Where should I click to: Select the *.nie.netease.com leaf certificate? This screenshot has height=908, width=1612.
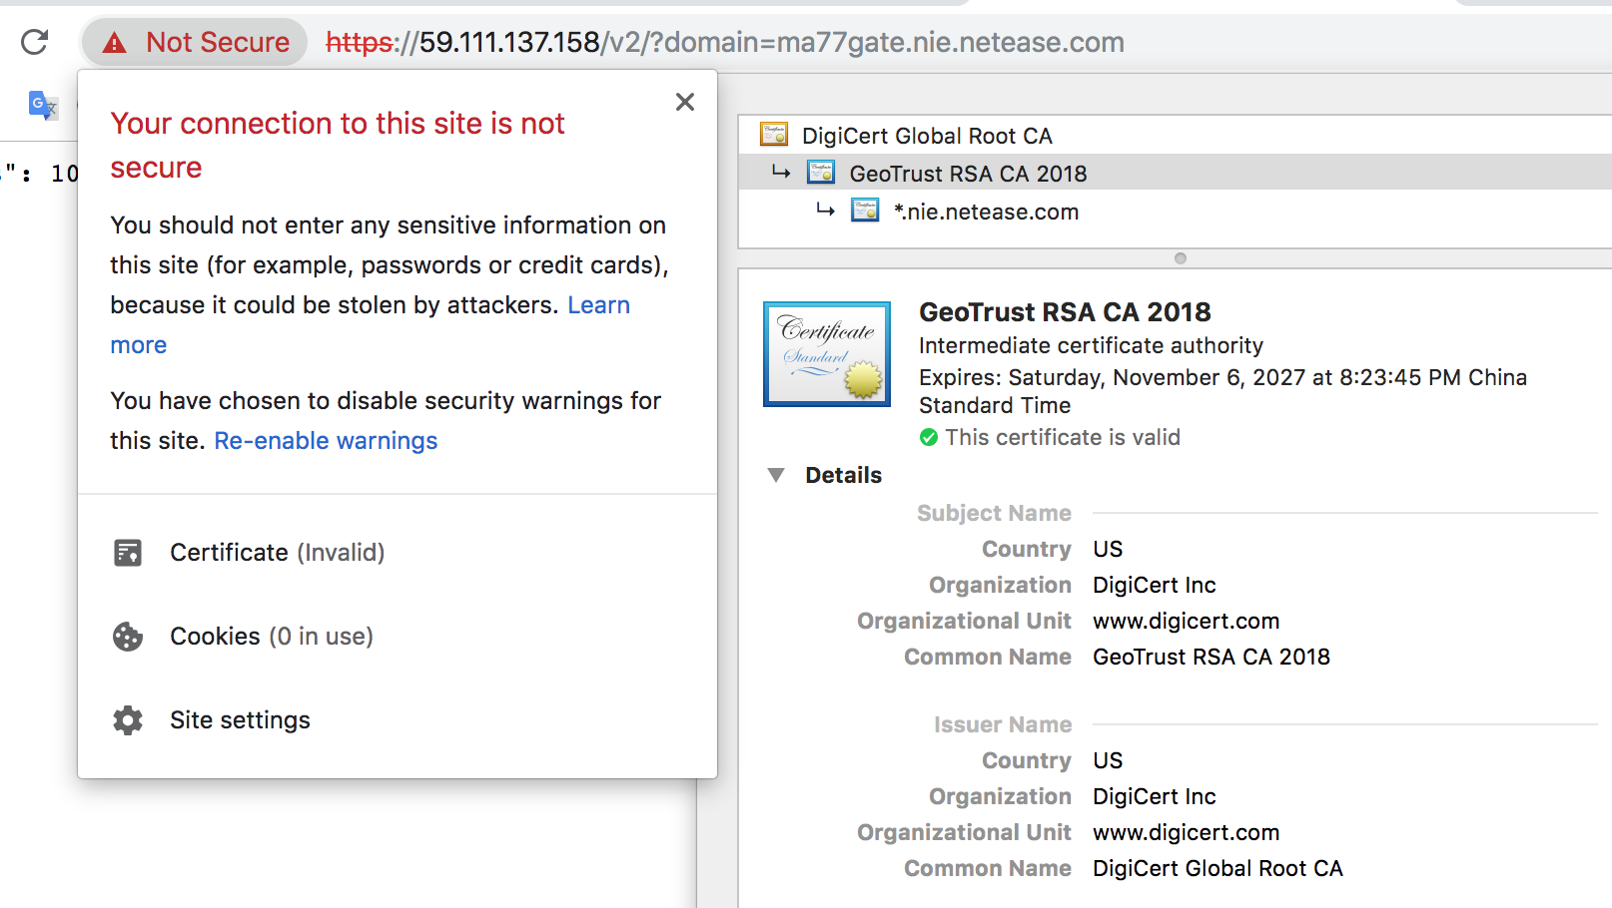coord(985,212)
